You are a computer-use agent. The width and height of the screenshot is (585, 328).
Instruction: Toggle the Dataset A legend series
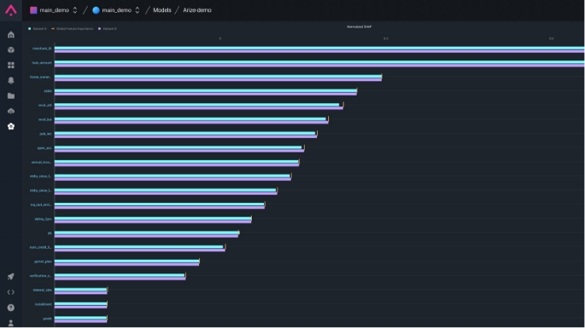(38, 29)
